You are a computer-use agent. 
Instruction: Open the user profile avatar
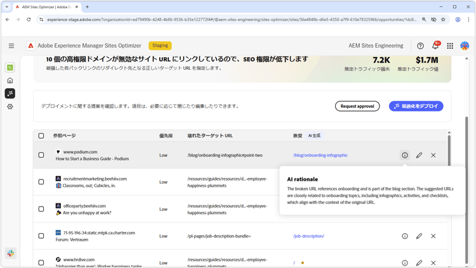[x=465, y=46]
